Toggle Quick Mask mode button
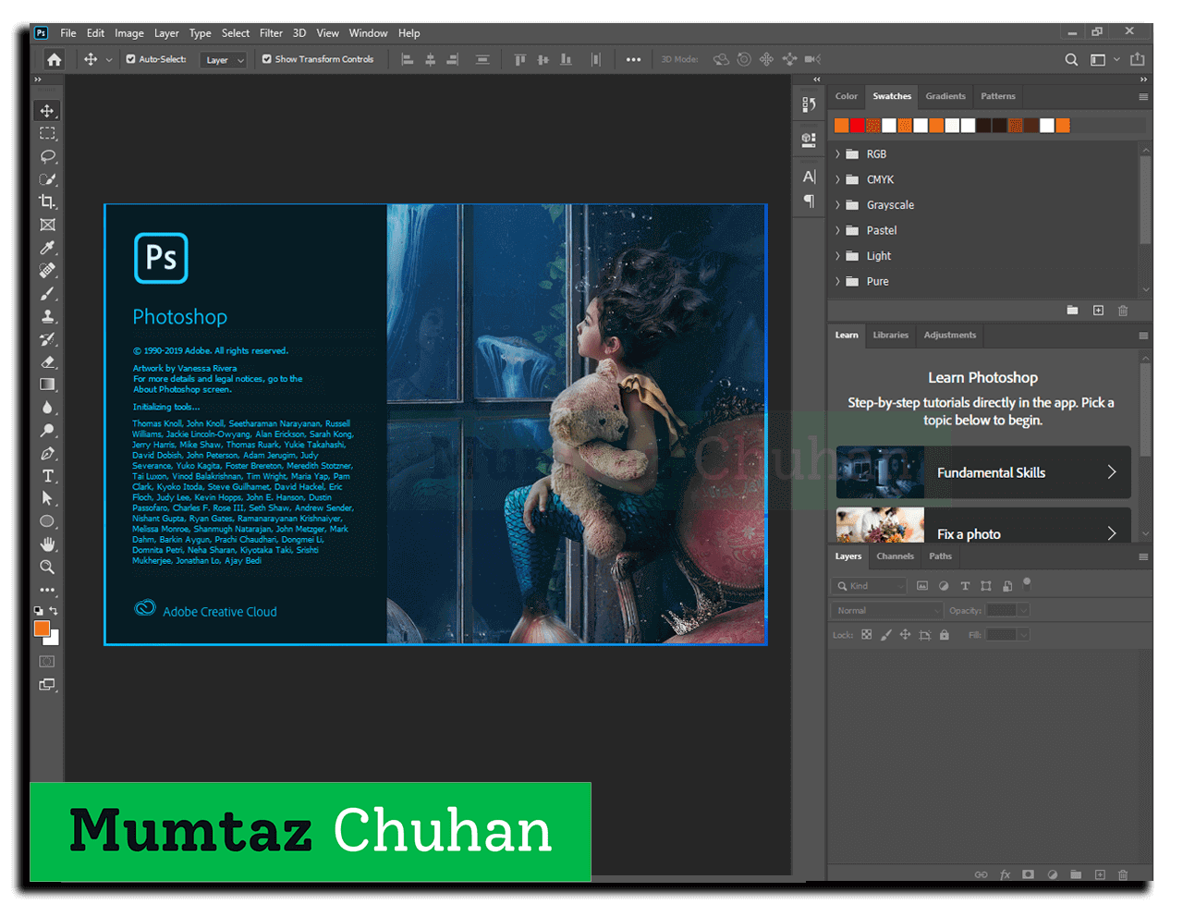The image size is (1183, 904). click(48, 662)
